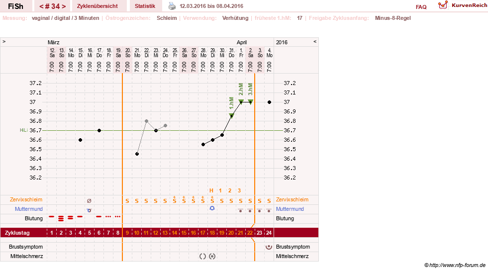
Task: Click the Brustsymptom icon on day 24
Action: [x=269, y=247]
